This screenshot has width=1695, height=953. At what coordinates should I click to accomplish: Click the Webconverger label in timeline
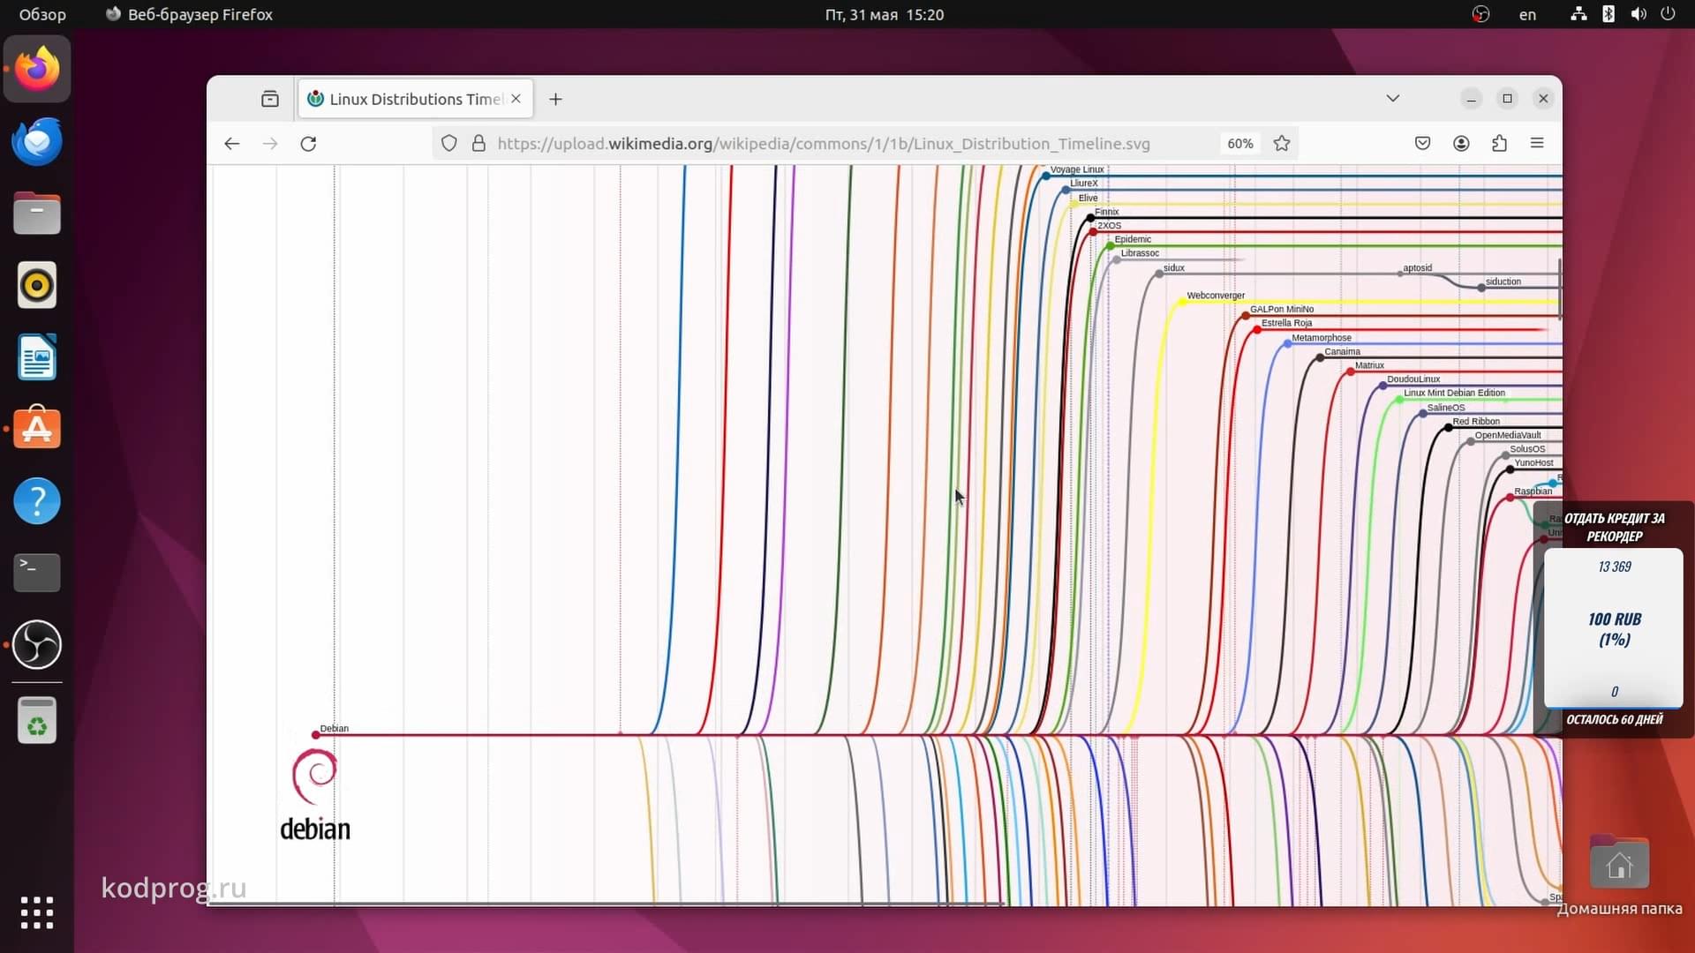click(1216, 296)
